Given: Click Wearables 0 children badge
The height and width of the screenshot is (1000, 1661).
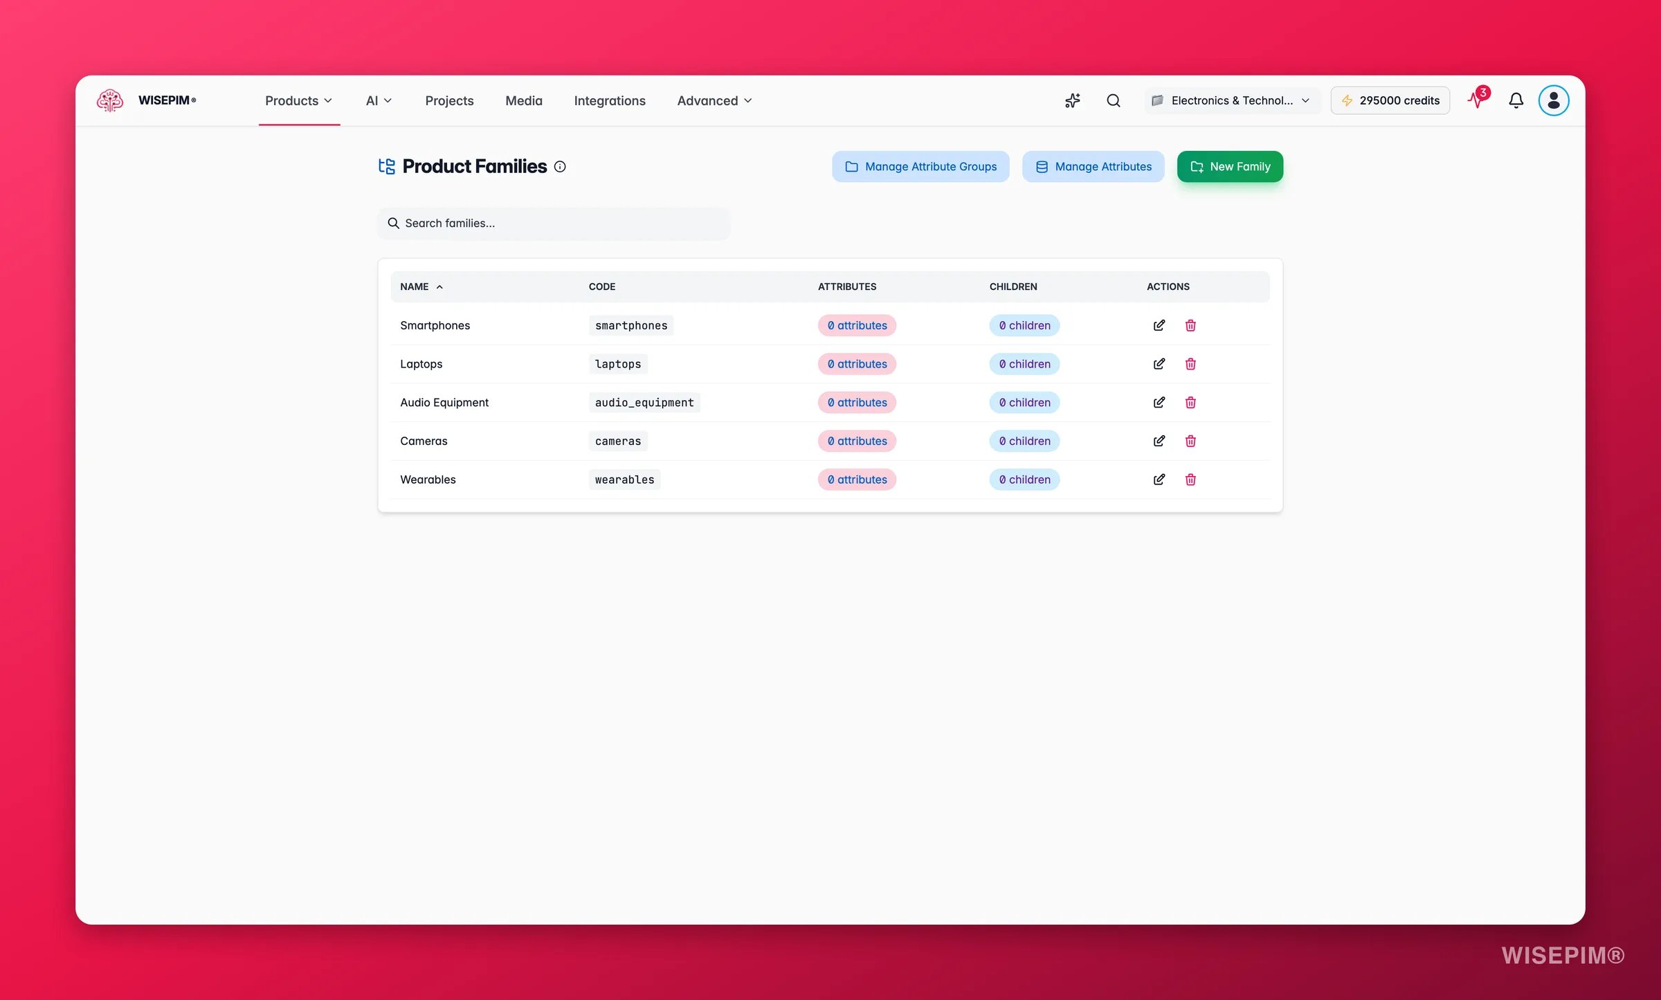Looking at the screenshot, I should (x=1024, y=480).
